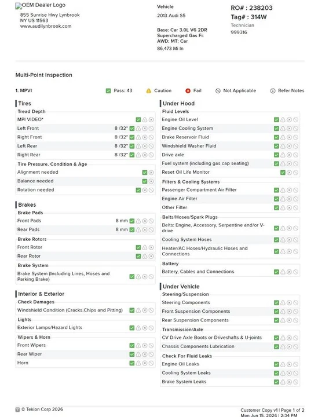The image size is (318, 417).
Task: Toggle the green pass checkbox for Front Pads
Action: point(132,221)
